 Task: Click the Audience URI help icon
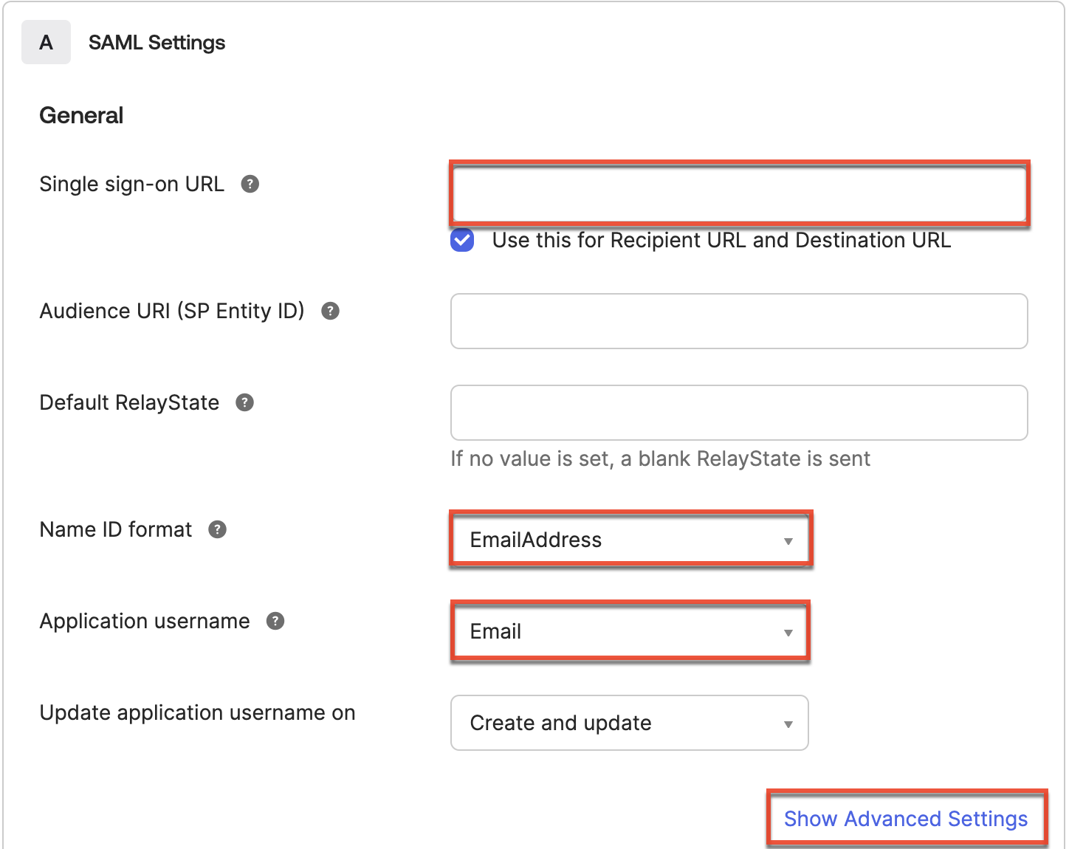tap(330, 311)
